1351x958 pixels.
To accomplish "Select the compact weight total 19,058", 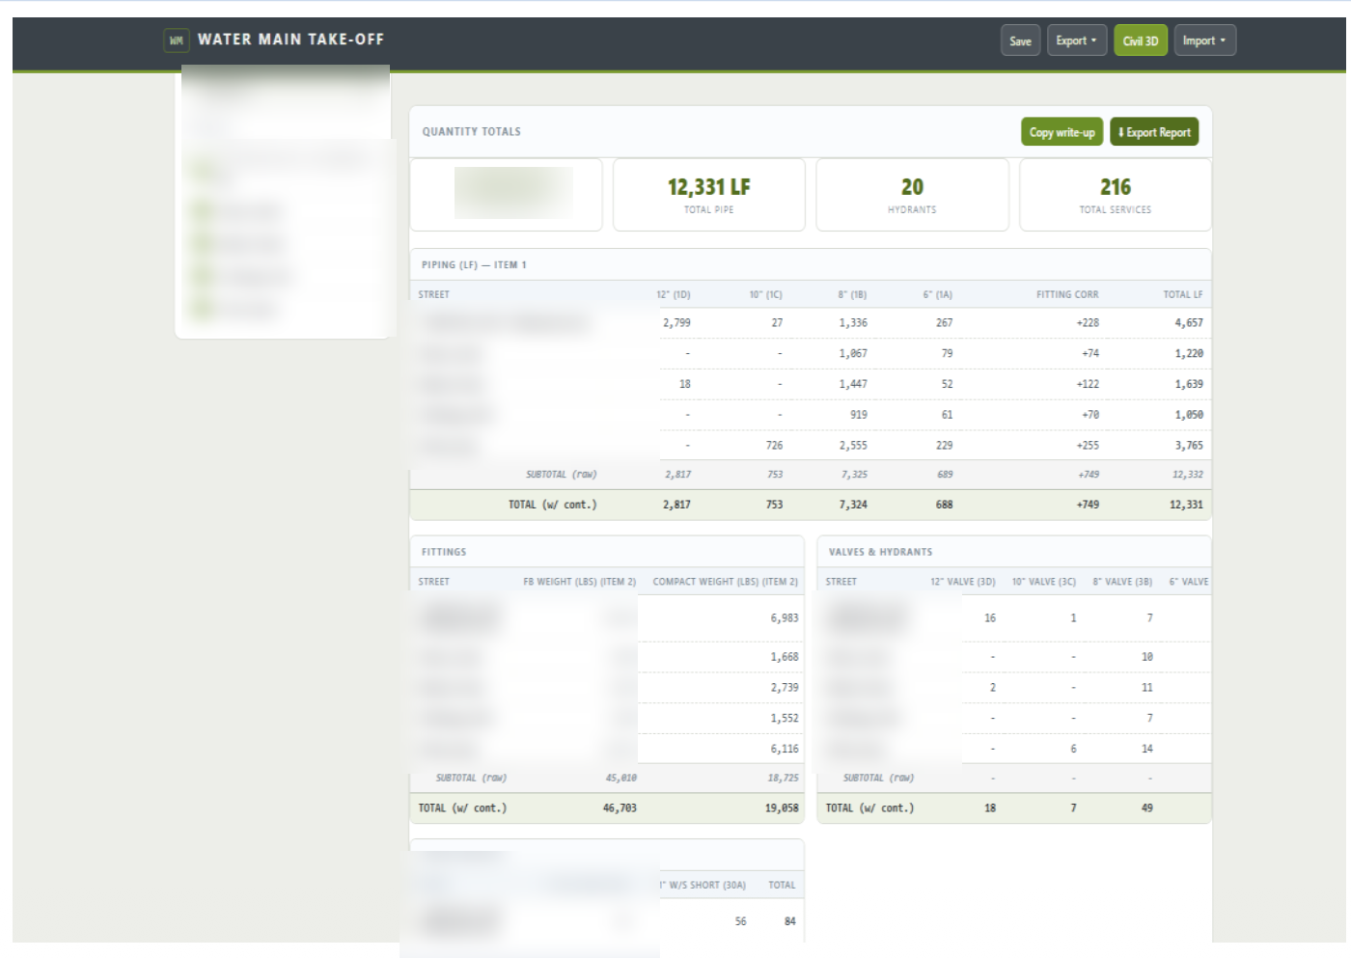I will 782,808.
